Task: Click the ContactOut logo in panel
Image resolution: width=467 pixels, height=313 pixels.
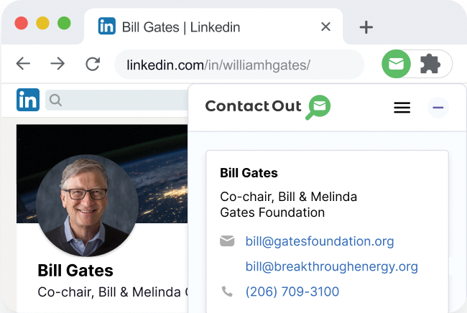Action: tap(267, 107)
